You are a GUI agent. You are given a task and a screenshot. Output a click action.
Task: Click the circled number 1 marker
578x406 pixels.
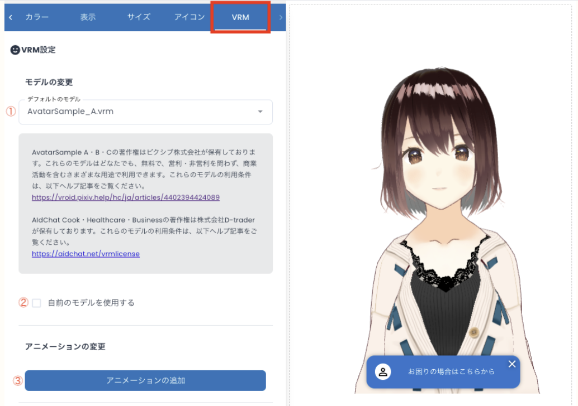tap(11, 111)
